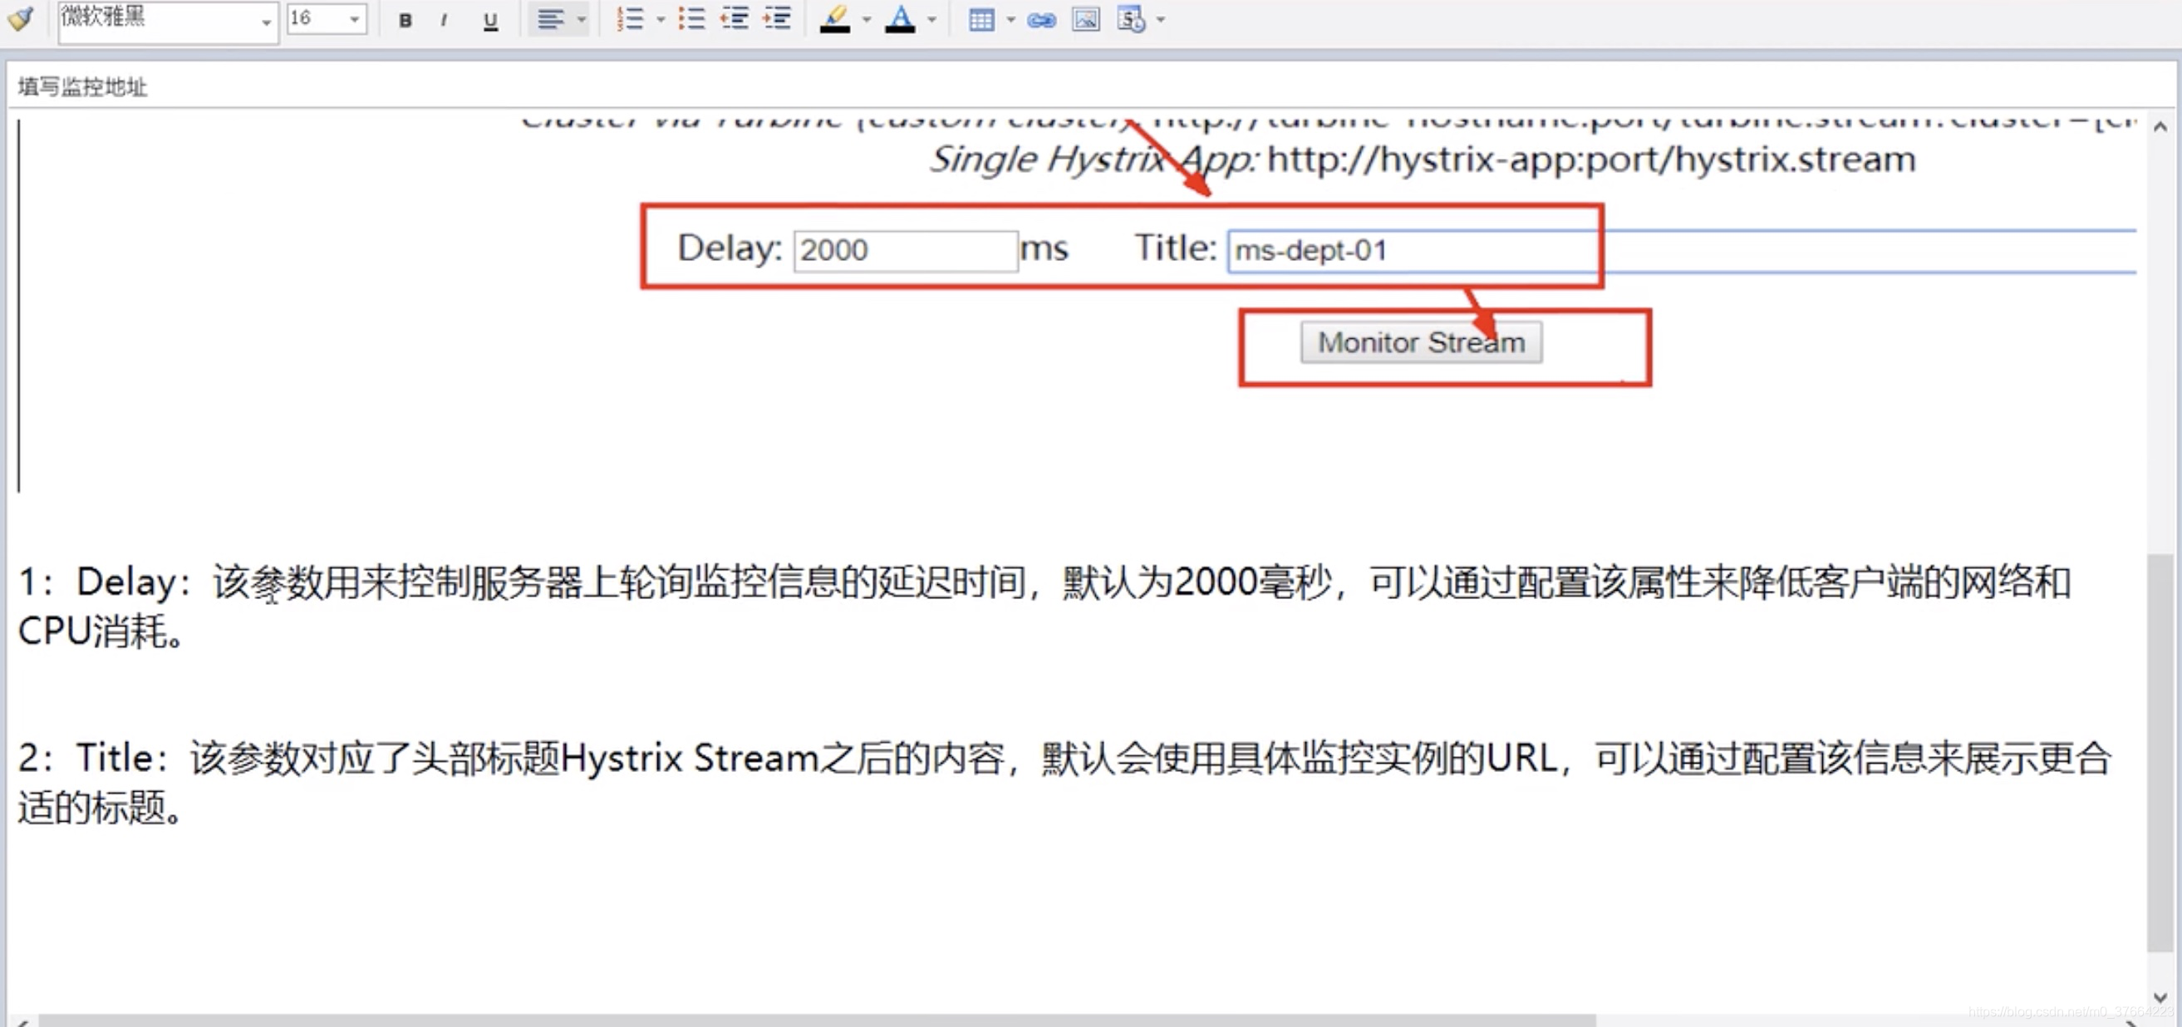Toggle italic formatting
Screen dimensions: 2182x1027
coord(444,19)
